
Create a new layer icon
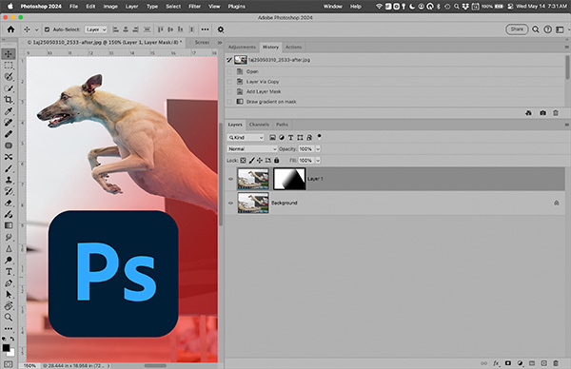click(x=544, y=363)
